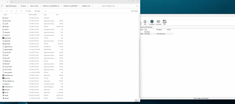Viewport: 235px width, 104px height.
Task: Expand the chevron after XileRetro-v8_20260121 breadcrumb
Action: pos(80,6)
